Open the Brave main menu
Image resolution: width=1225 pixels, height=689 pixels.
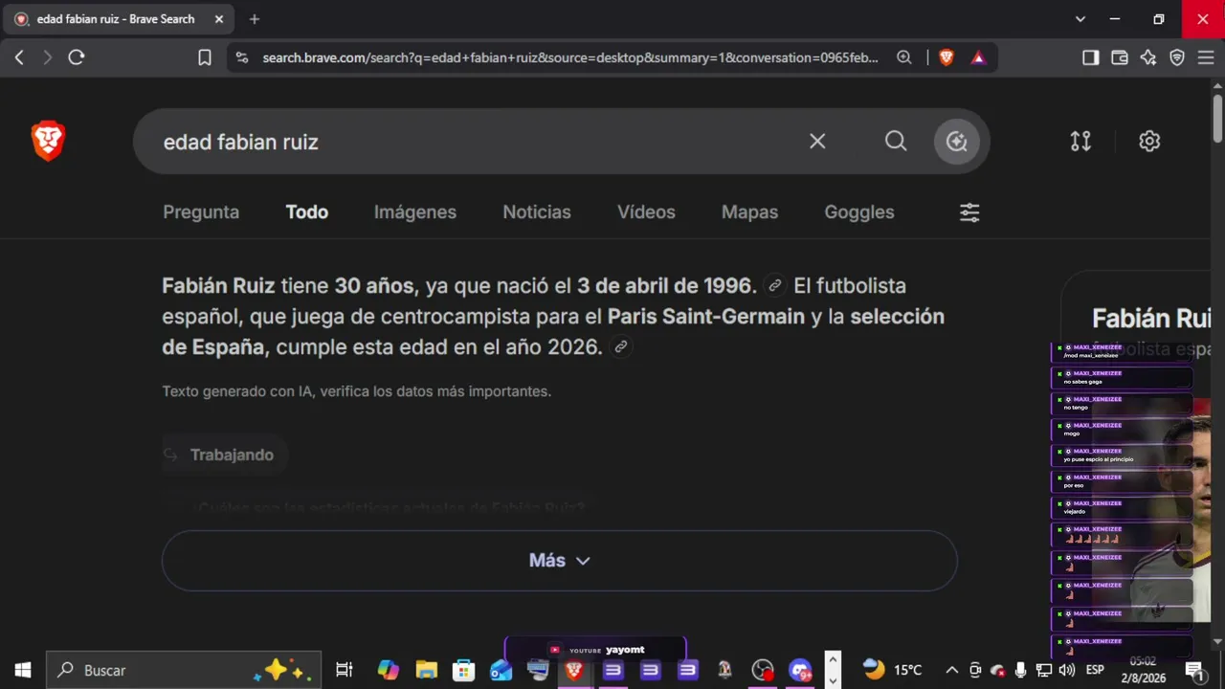click(1206, 57)
